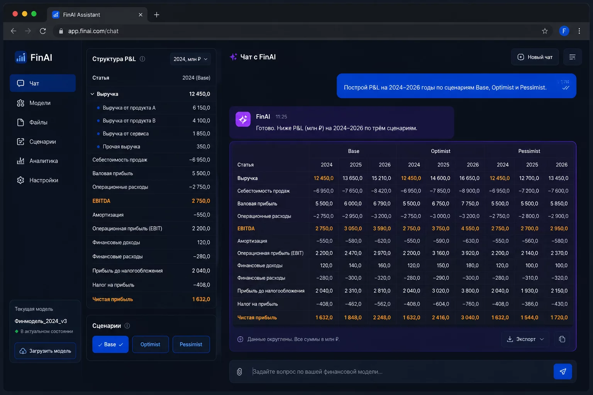Open the chat list menu icon
This screenshot has width=593, height=395.
coord(573,57)
